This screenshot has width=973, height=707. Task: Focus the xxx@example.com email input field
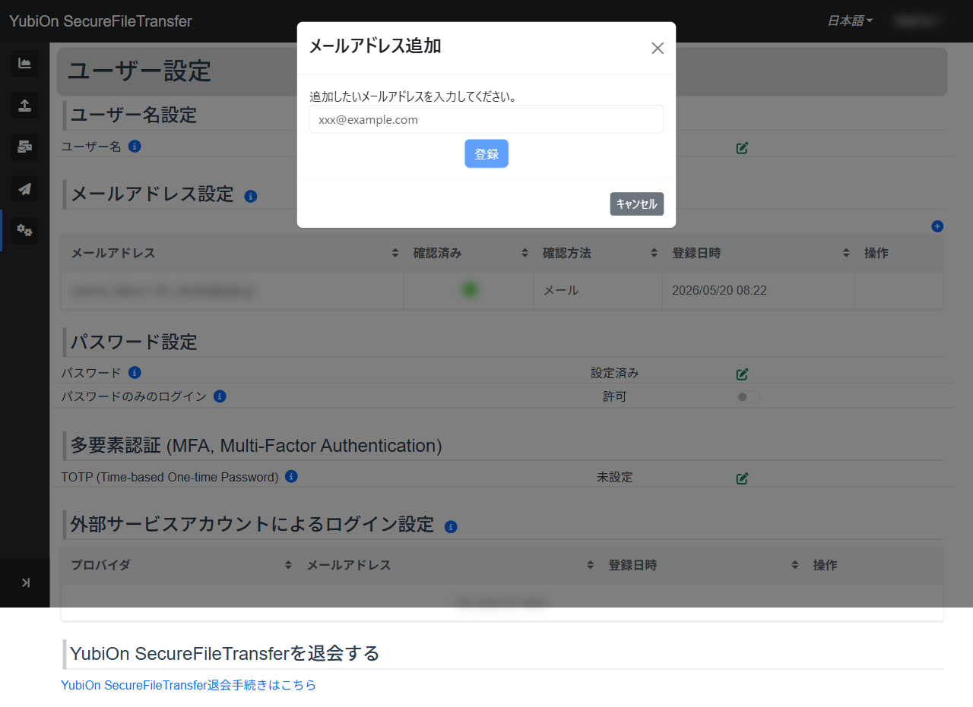(486, 119)
